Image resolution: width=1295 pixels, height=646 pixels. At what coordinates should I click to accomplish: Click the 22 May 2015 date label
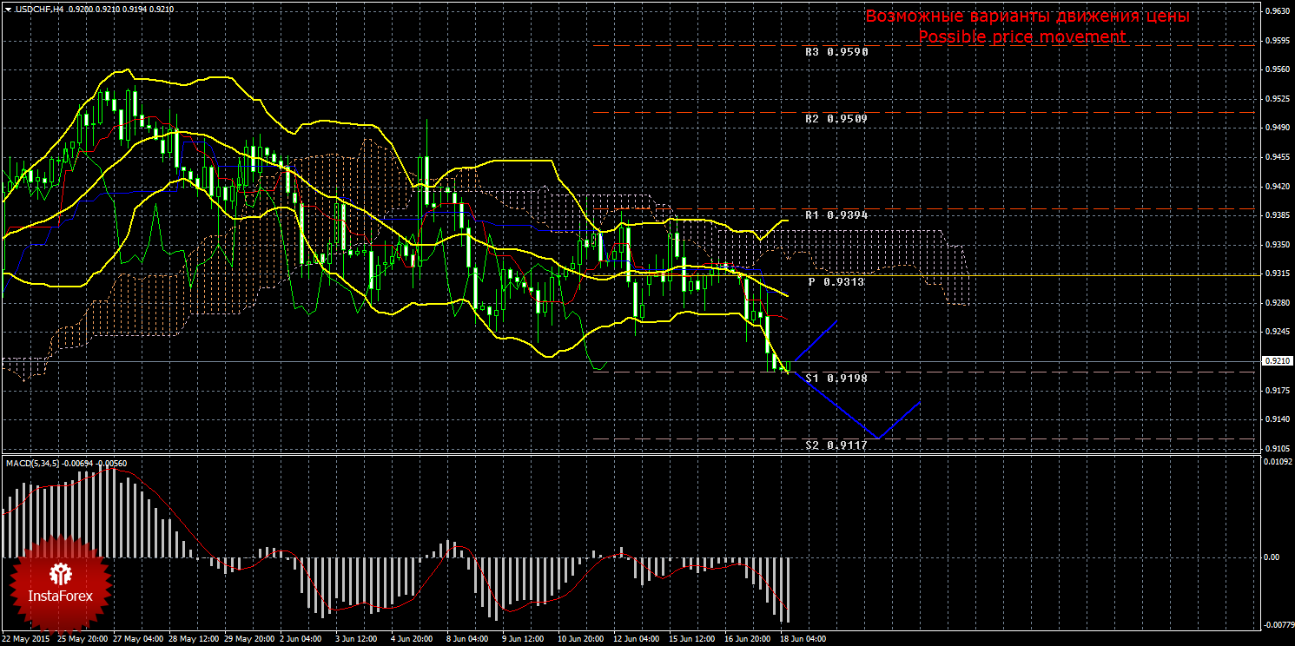pyautogui.click(x=26, y=639)
